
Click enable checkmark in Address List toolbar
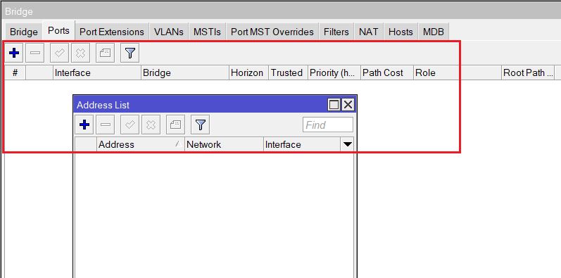tap(130, 125)
